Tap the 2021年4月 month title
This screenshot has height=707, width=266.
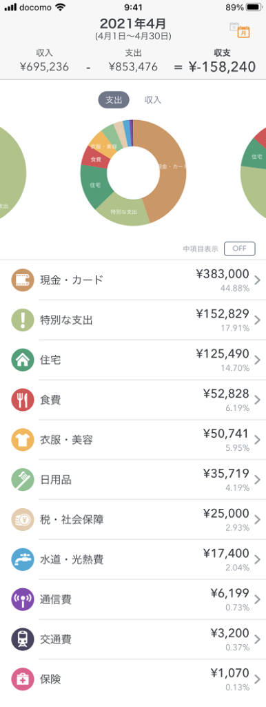click(133, 24)
